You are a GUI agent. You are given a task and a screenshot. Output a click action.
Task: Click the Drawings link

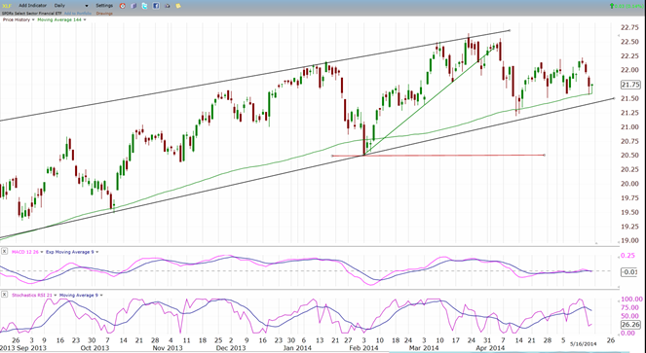[104, 14]
